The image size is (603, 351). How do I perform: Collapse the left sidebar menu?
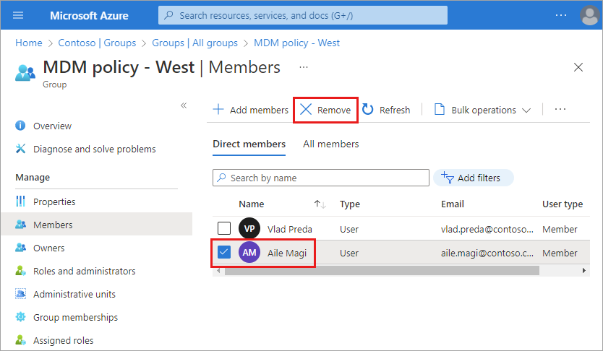184,105
